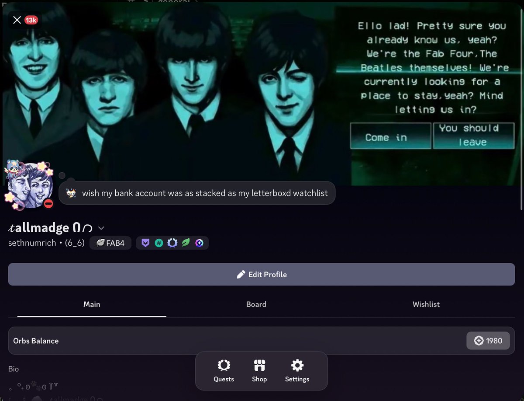The image size is (524, 401).
Task: Open the 13k unread notifications badge
Action: 31,20
